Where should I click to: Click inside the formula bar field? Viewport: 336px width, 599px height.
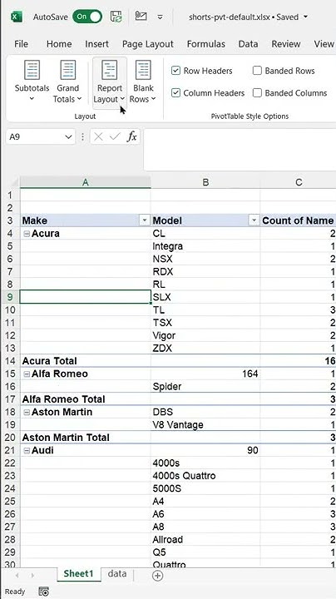click(240, 150)
